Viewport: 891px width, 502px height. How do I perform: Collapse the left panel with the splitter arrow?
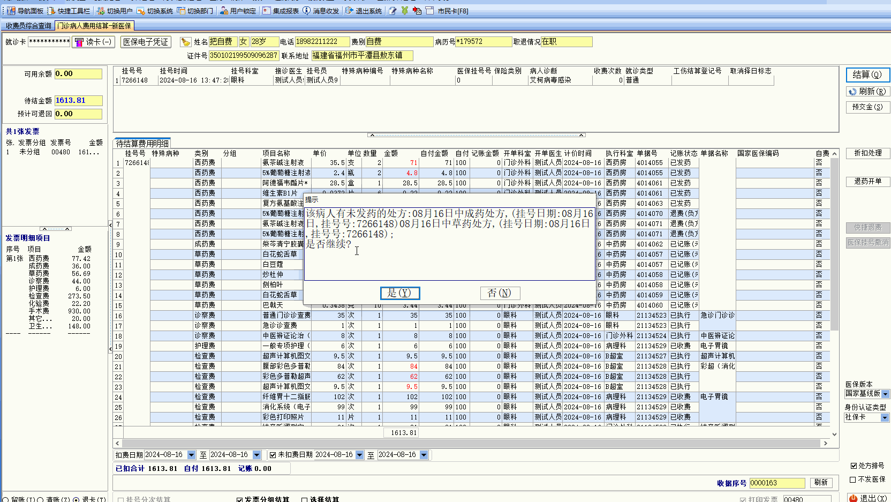pos(110,287)
